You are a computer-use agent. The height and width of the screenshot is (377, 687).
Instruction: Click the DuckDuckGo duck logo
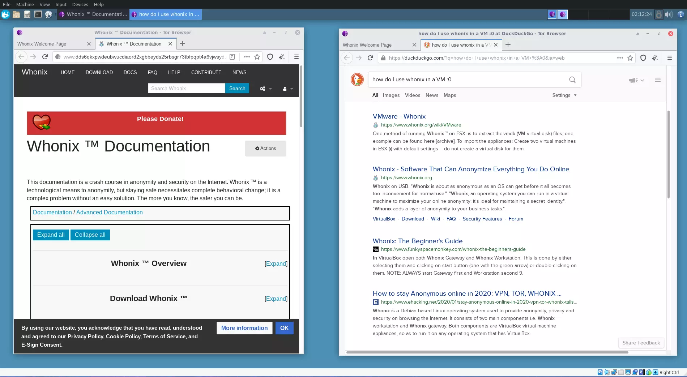point(357,80)
